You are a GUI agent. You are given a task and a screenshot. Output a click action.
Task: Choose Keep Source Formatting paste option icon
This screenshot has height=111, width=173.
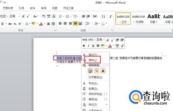[x=90, y=71]
